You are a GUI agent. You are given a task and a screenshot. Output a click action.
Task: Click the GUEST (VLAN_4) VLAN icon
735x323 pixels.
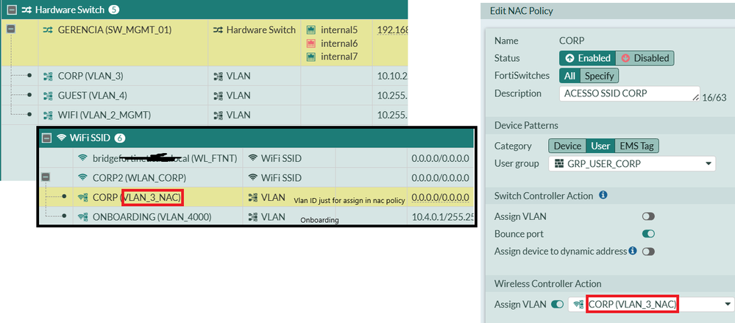48,96
